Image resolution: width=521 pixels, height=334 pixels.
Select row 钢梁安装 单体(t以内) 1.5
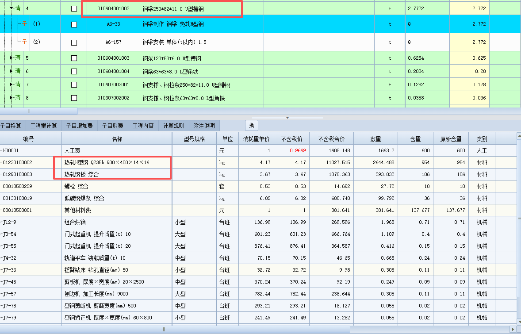260,42
